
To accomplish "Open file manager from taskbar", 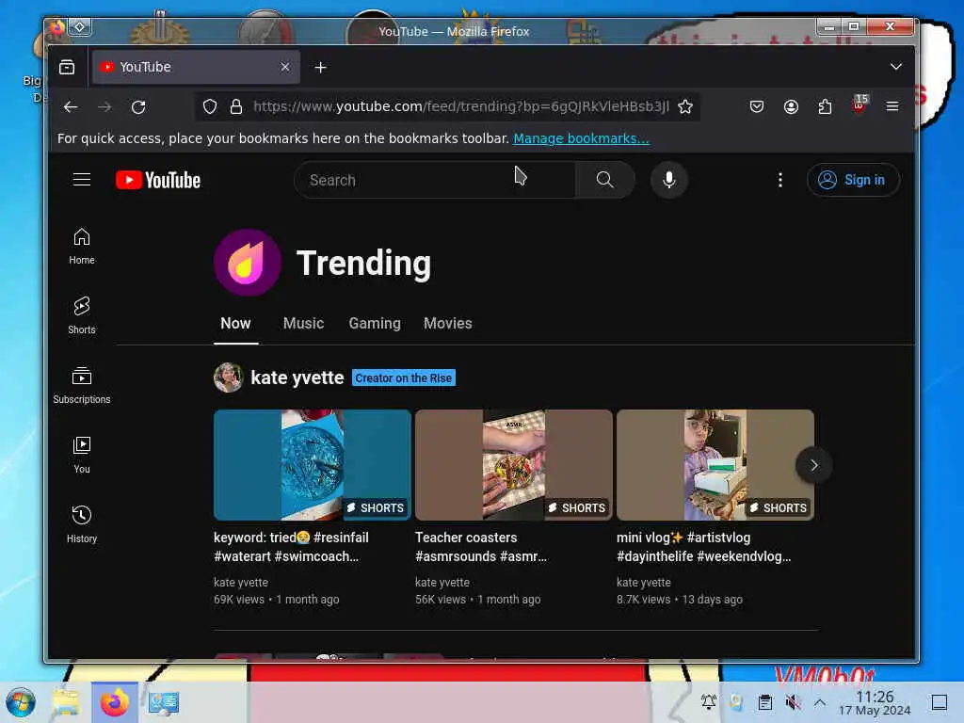I will pyautogui.click(x=66, y=702).
